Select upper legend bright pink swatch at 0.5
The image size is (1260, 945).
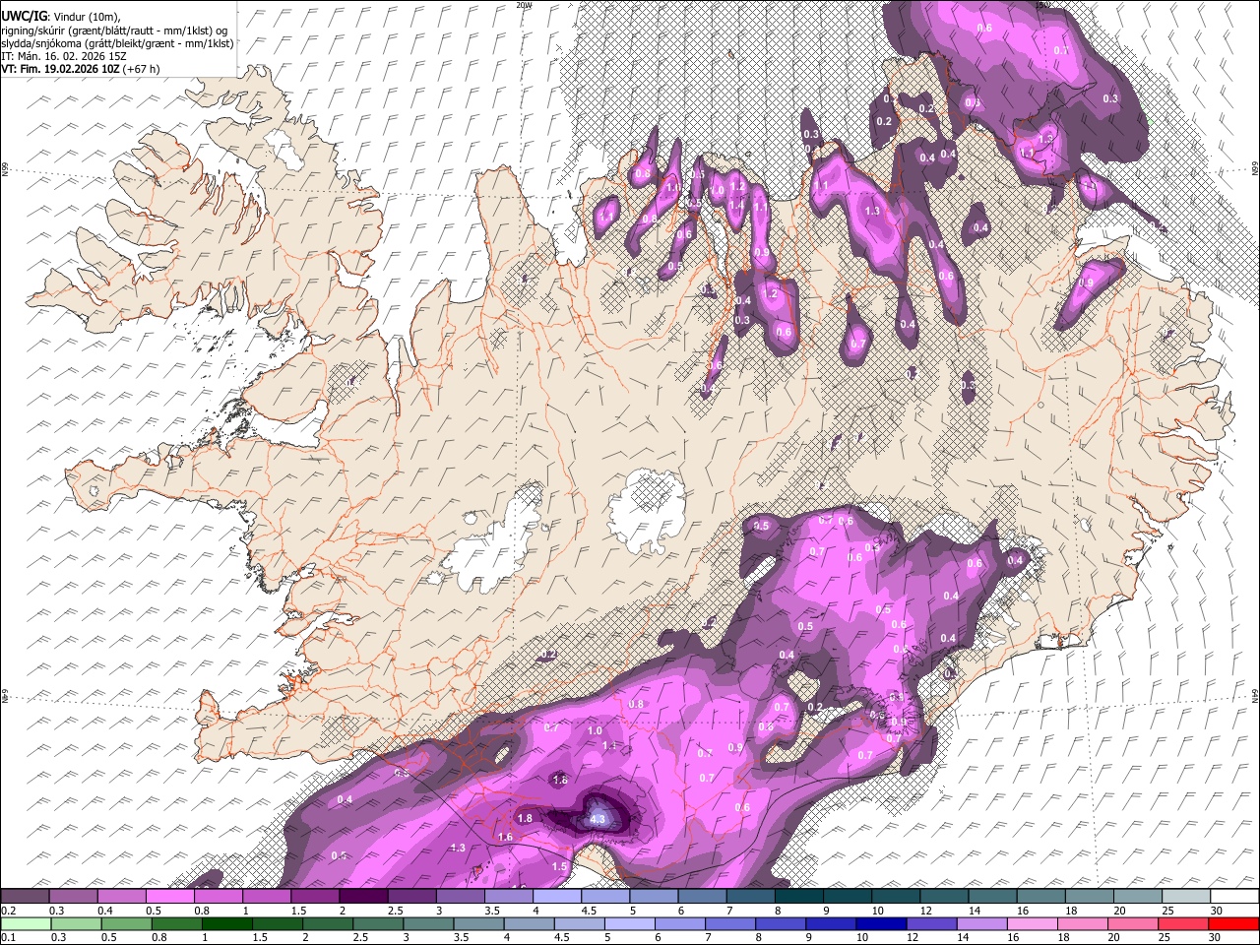coord(169,896)
